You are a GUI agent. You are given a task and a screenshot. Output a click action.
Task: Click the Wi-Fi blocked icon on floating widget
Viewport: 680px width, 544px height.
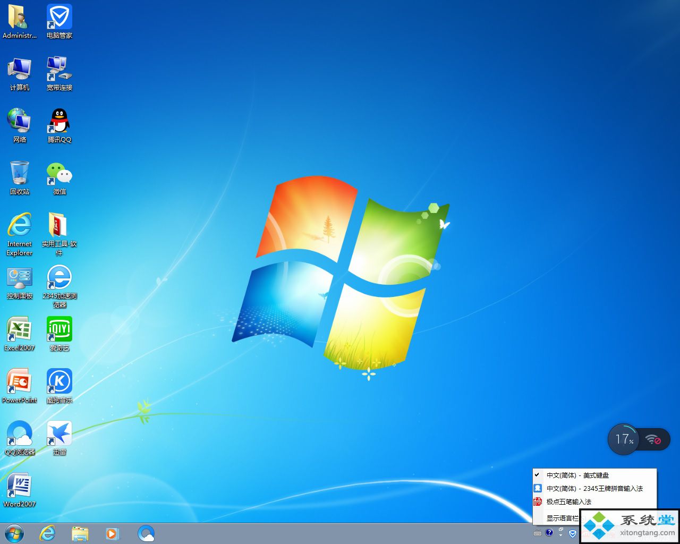pos(653,439)
